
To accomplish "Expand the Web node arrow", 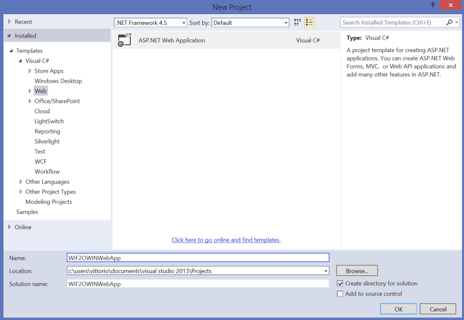I will (x=30, y=91).
